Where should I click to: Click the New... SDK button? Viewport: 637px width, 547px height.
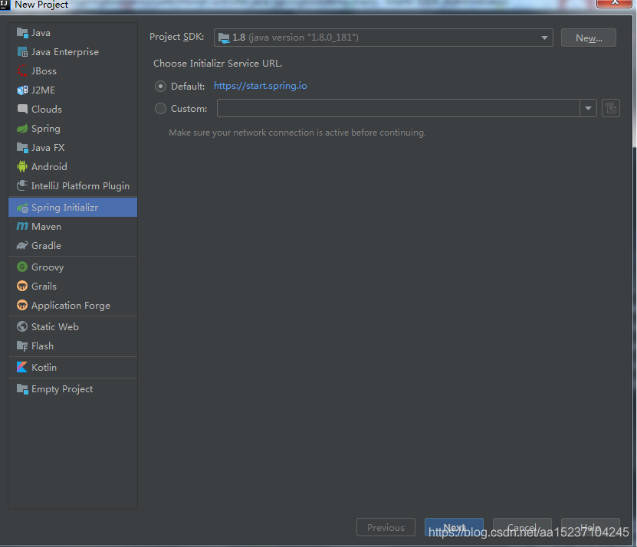pyautogui.click(x=589, y=38)
